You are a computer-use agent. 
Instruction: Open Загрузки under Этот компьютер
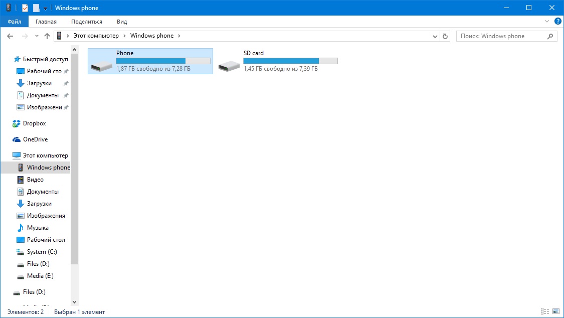(x=39, y=204)
